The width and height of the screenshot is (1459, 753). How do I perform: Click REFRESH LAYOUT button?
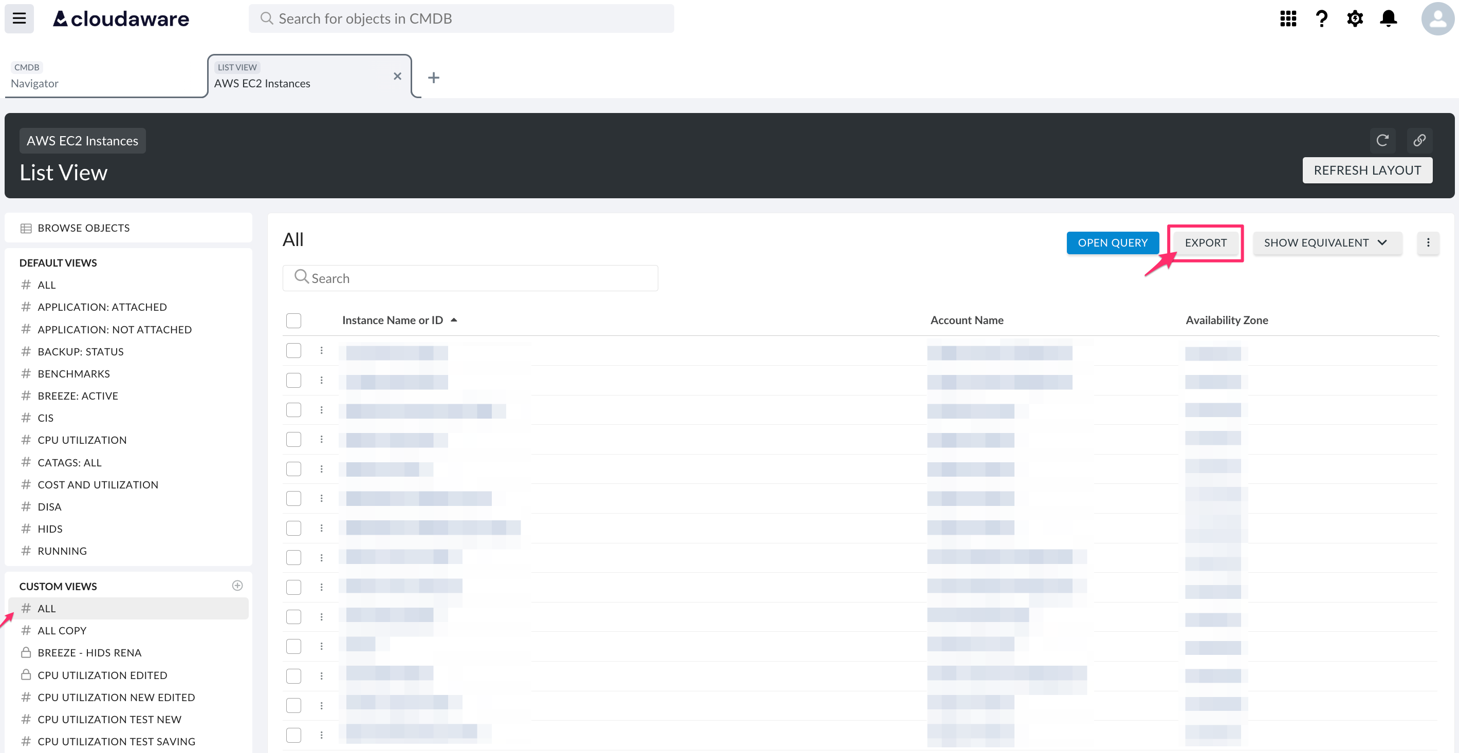1367,170
